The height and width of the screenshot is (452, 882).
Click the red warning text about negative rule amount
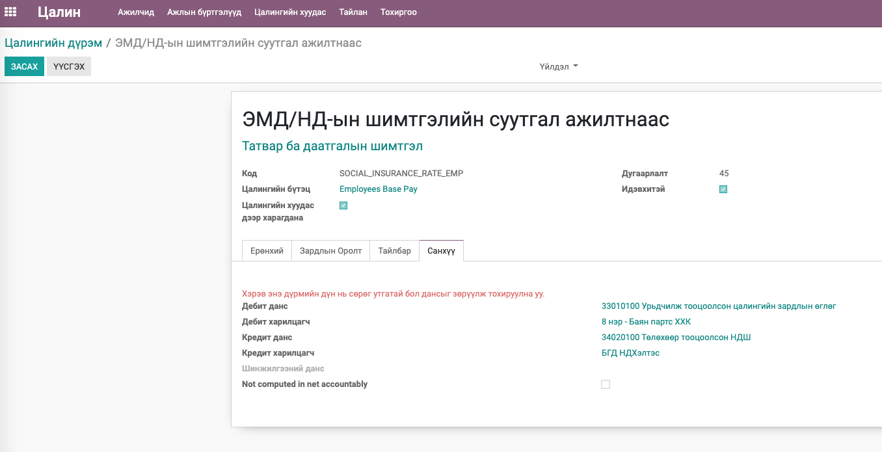(393, 294)
